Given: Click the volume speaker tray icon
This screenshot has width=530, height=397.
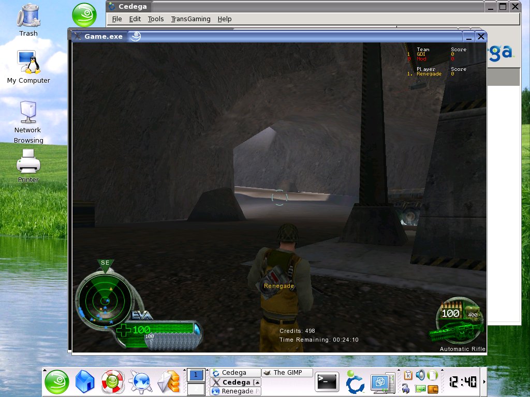Looking at the screenshot, I should 420,375.
